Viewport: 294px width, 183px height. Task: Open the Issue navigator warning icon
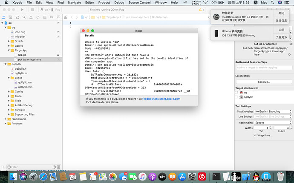[31, 17]
